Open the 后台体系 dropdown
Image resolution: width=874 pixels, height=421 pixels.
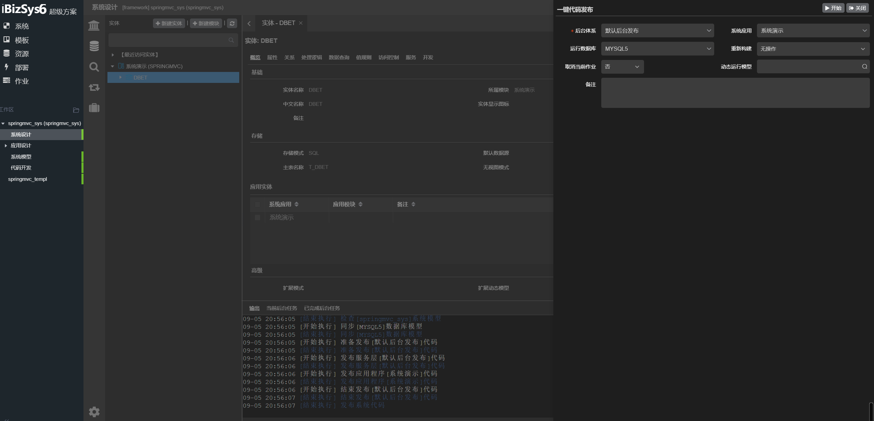(x=657, y=30)
